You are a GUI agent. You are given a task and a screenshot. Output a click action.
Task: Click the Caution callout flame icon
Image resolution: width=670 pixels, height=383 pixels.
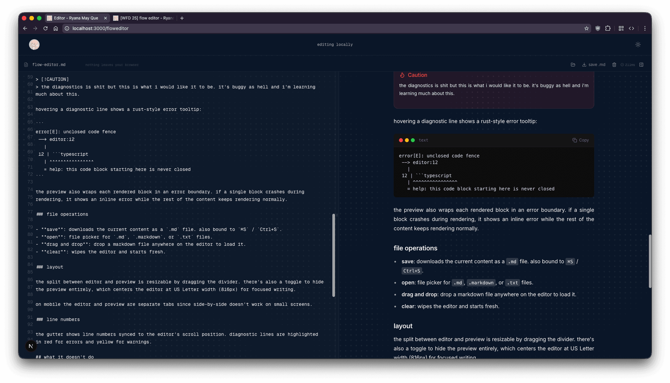[402, 75]
